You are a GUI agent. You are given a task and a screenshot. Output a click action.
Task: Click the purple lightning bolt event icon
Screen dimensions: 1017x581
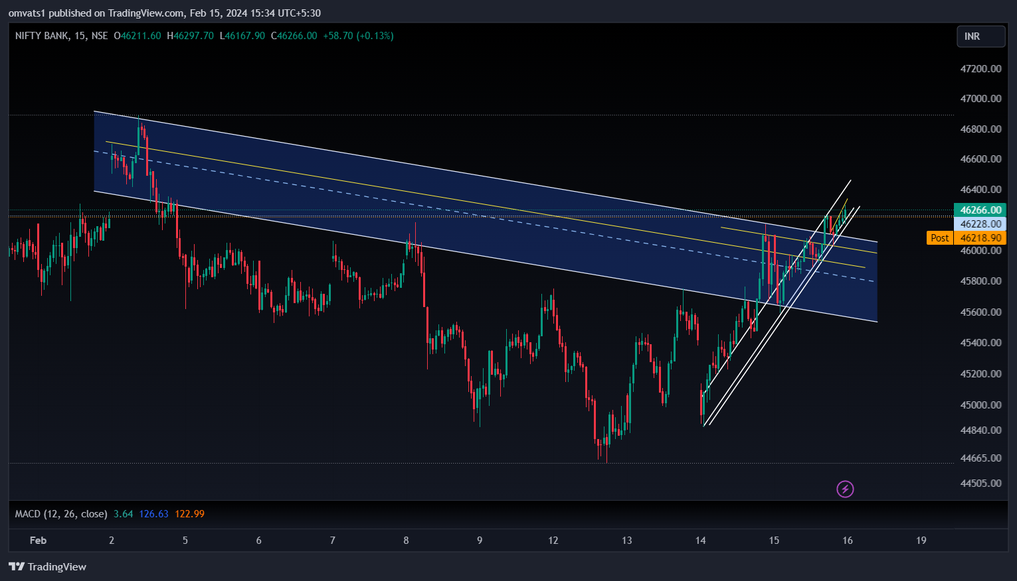click(845, 489)
